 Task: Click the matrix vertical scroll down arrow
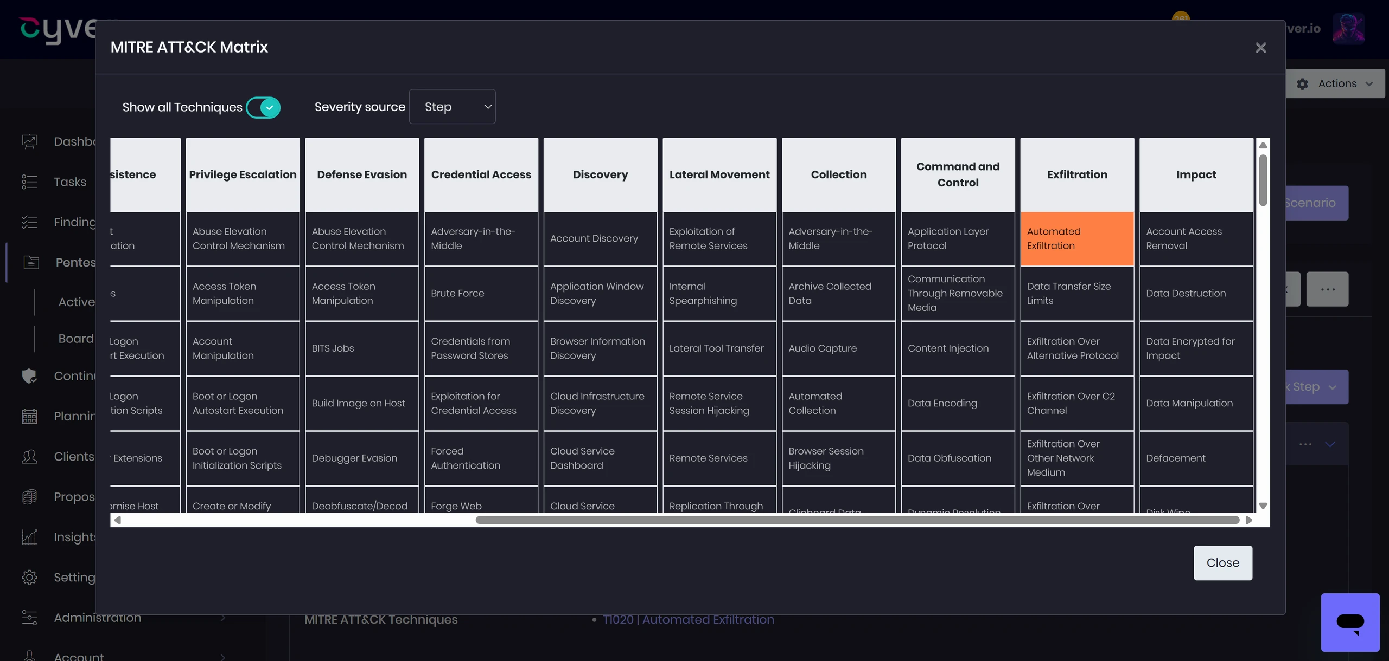click(x=1263, y=506)
